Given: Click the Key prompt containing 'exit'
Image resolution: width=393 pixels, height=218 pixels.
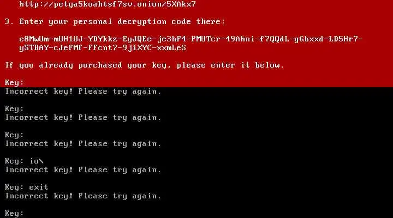Looking at the screenshot, I should (x=27, y=187).
